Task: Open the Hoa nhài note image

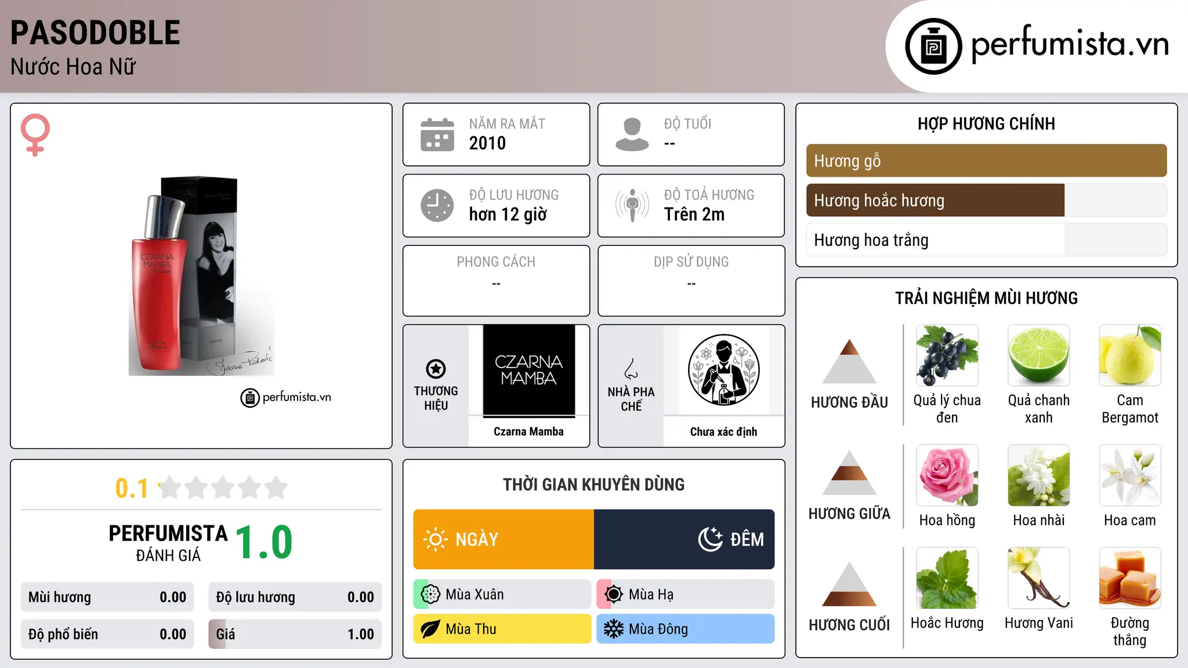Action: (1039, 475)
